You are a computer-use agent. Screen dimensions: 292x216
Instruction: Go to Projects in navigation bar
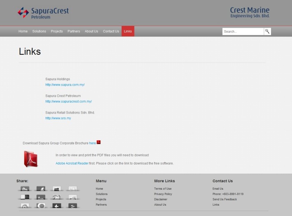pos(57,31)
